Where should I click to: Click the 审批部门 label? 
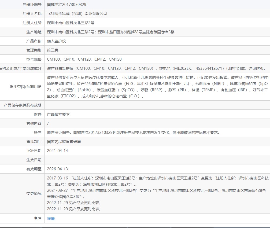tap(34, 142)
